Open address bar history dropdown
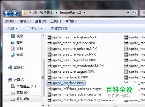 tap(128, 13)
